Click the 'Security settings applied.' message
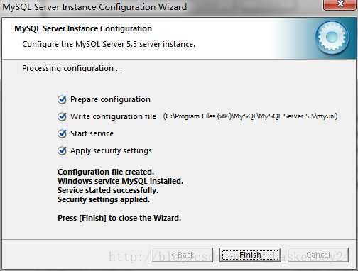The width and height of the screenshot is (358, 271). tap(104, 199)
